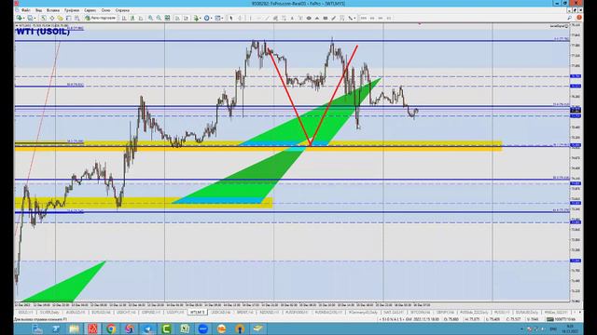Switch to the SILVER Daily chart tab
Viewport: 597px width, 335px height.
pos(49,313)
